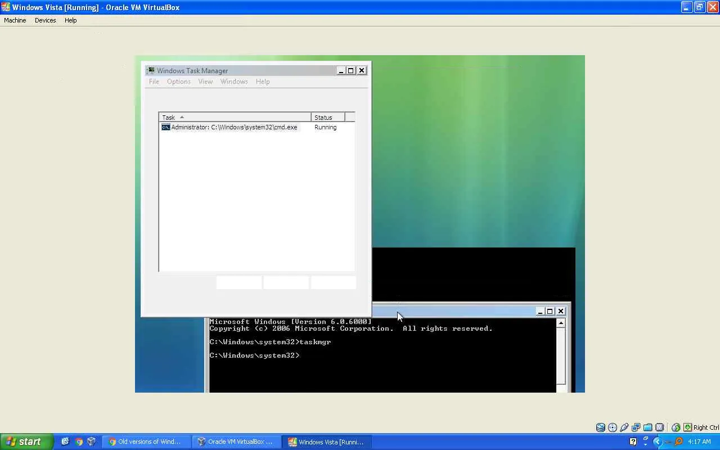Click the VirtualBox virtualization chip icon
720x450 pixels.
pos(660,427)
